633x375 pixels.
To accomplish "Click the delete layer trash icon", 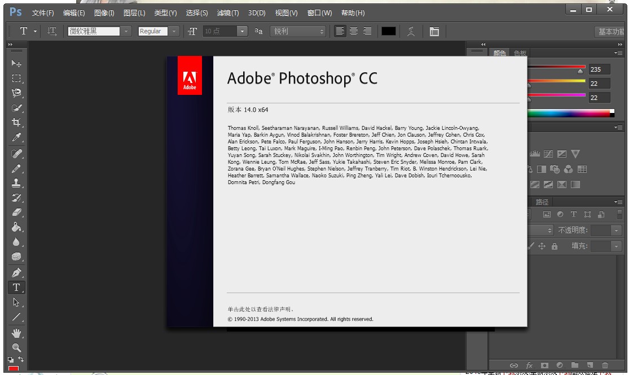I will pyautogui.click(x=605, y=365).
